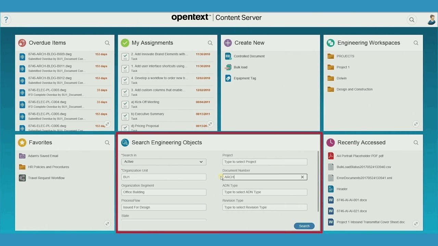
Task: Click the Bulk load icon
Action: coord(228,67)
